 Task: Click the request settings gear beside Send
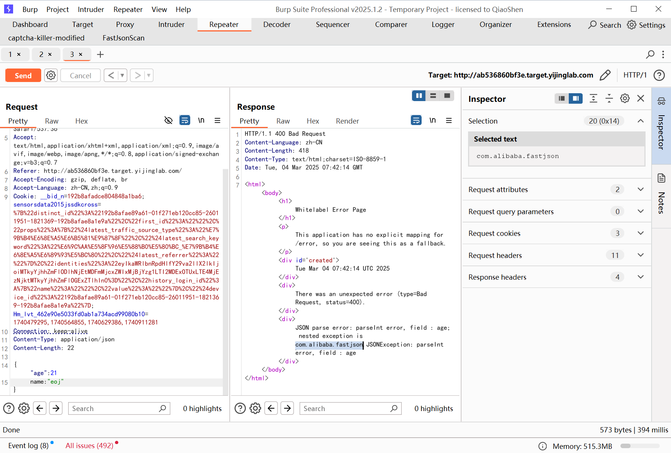pyautogui.click(x=51, y=76)
